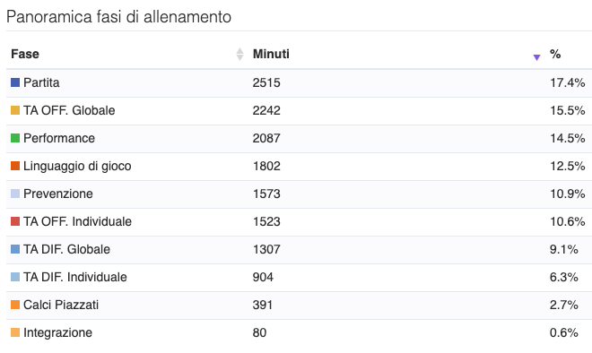Click the Fase column header
The height and width of the screenshot is (353, 592).
pos(25,54)
